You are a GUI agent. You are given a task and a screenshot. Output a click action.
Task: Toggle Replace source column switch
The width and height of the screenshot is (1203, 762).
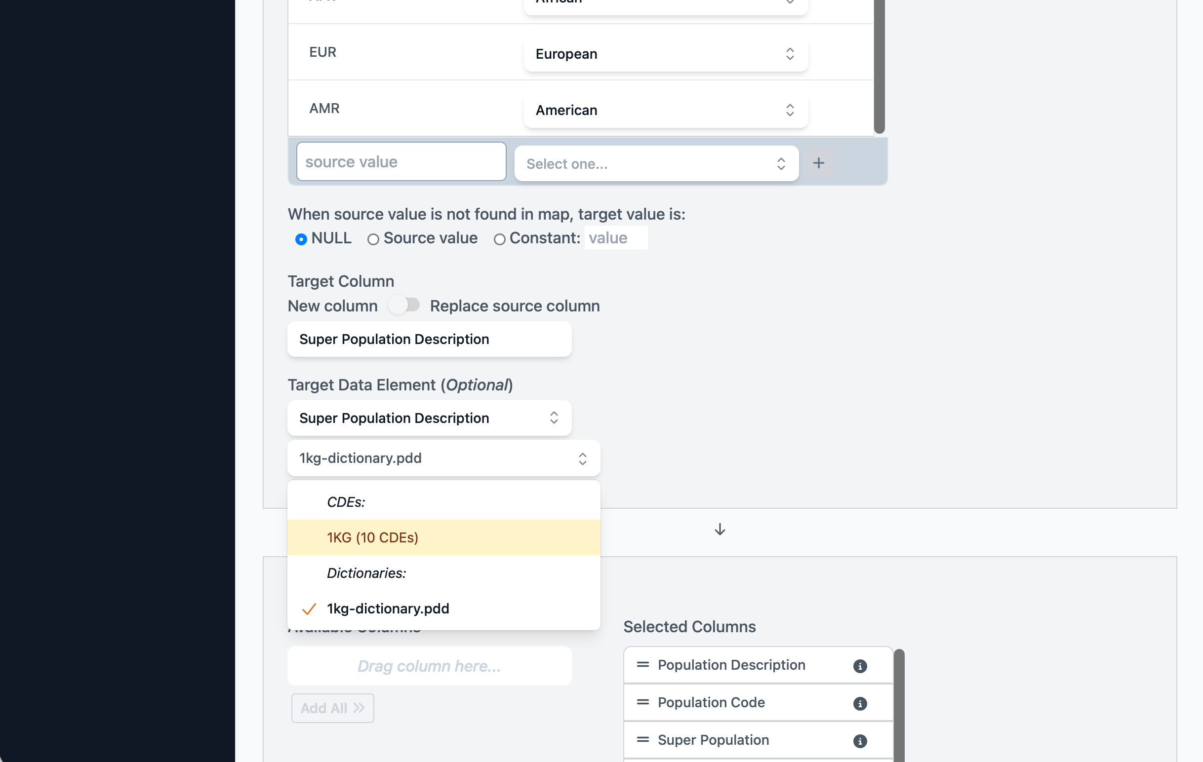point(404,305)
